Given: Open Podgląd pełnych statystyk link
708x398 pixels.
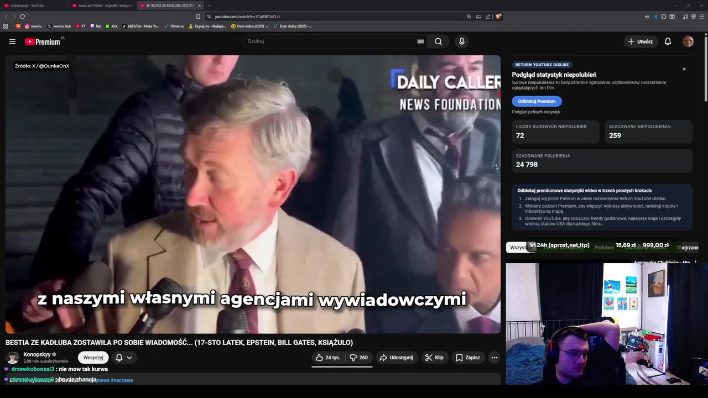Looking at the screenshot, I should coord(536,112).
